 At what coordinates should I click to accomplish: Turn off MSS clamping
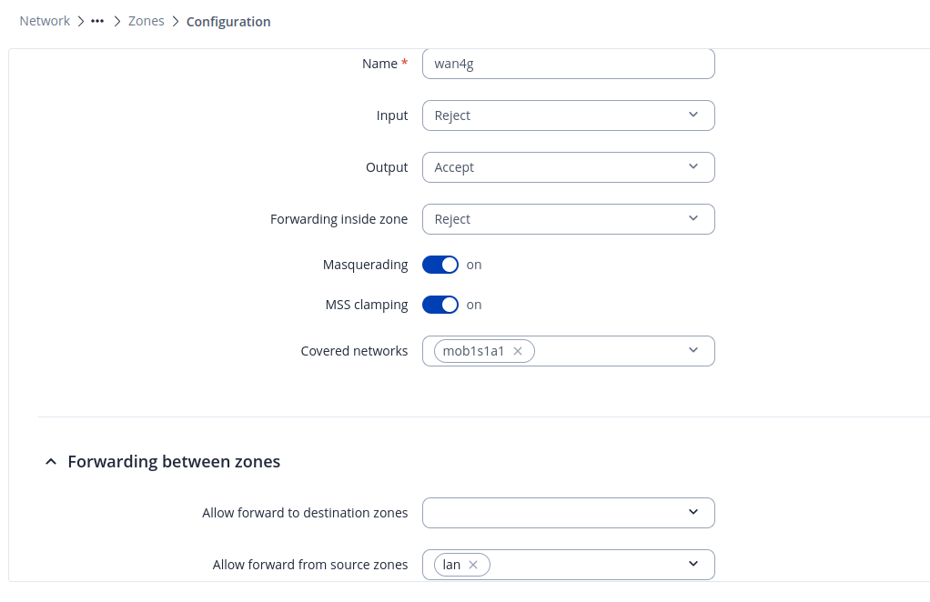[440, 305]
